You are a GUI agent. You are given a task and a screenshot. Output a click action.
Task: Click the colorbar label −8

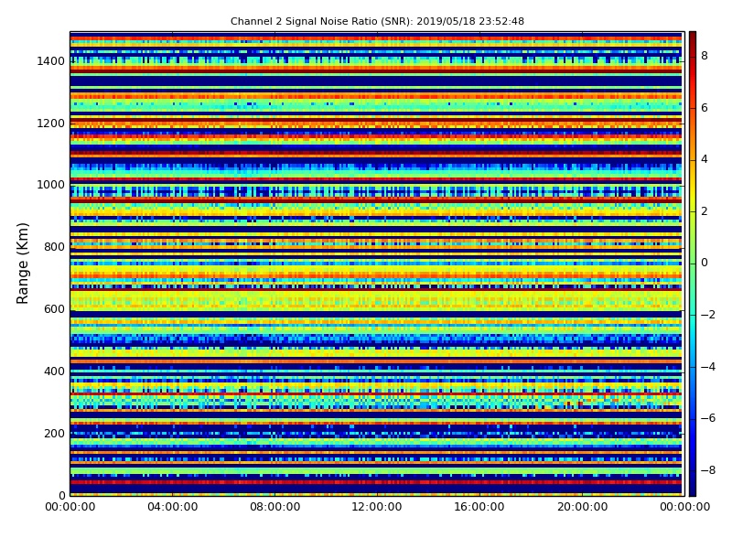[708, 470]
